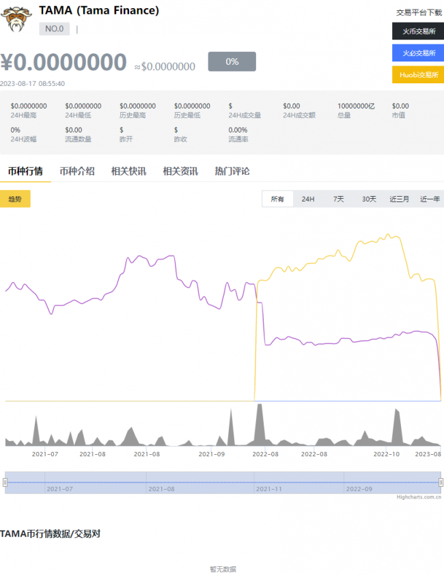Click the 2022-10 chart axis label
The height and width of the screenshot is (575, 444).
coord(387,454)
